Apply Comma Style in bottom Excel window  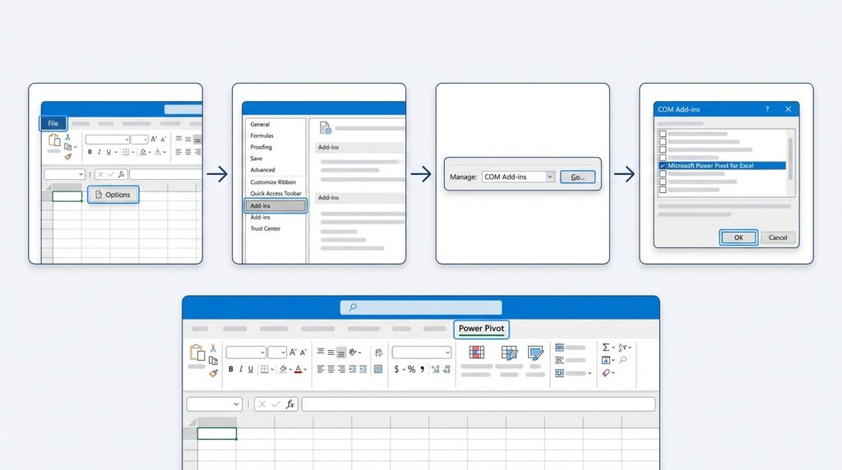click(422, 369)
